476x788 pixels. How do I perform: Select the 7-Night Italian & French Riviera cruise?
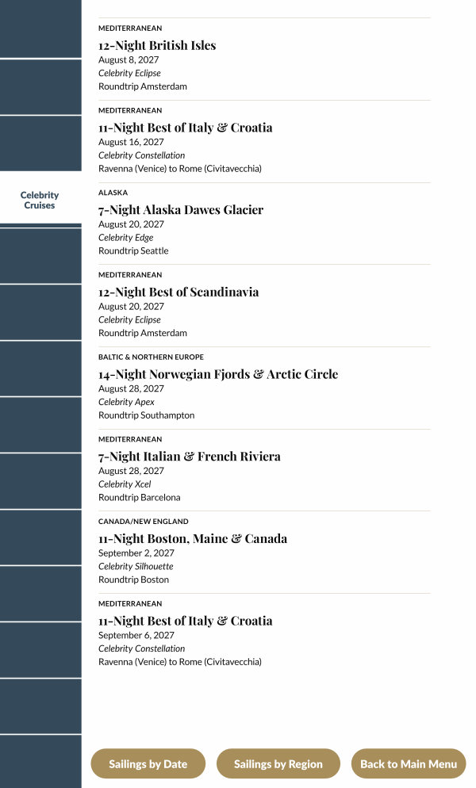(190, 457)
